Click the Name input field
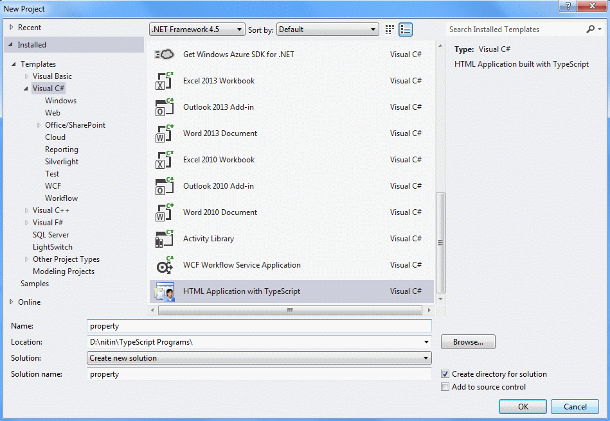This screenshot has width=610, height=421. click(259, 326)
